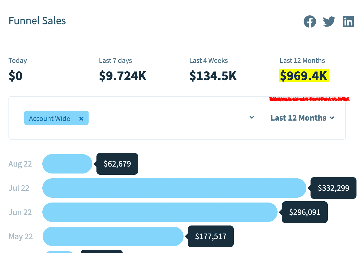Open the Last 12 Months range dropdown

(302, 118)
